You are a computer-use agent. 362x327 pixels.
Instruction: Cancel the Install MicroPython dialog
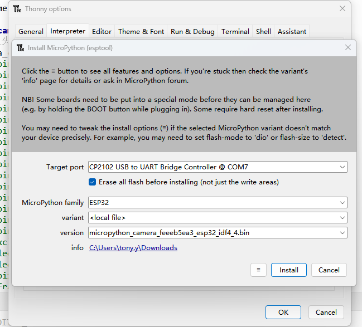[x=329, y=270]
